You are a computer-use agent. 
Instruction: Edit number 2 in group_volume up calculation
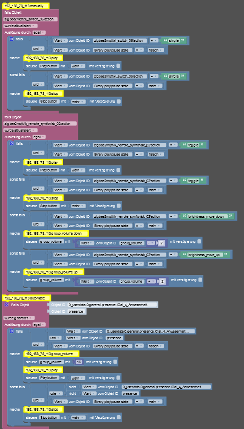[x=162, y=281]
